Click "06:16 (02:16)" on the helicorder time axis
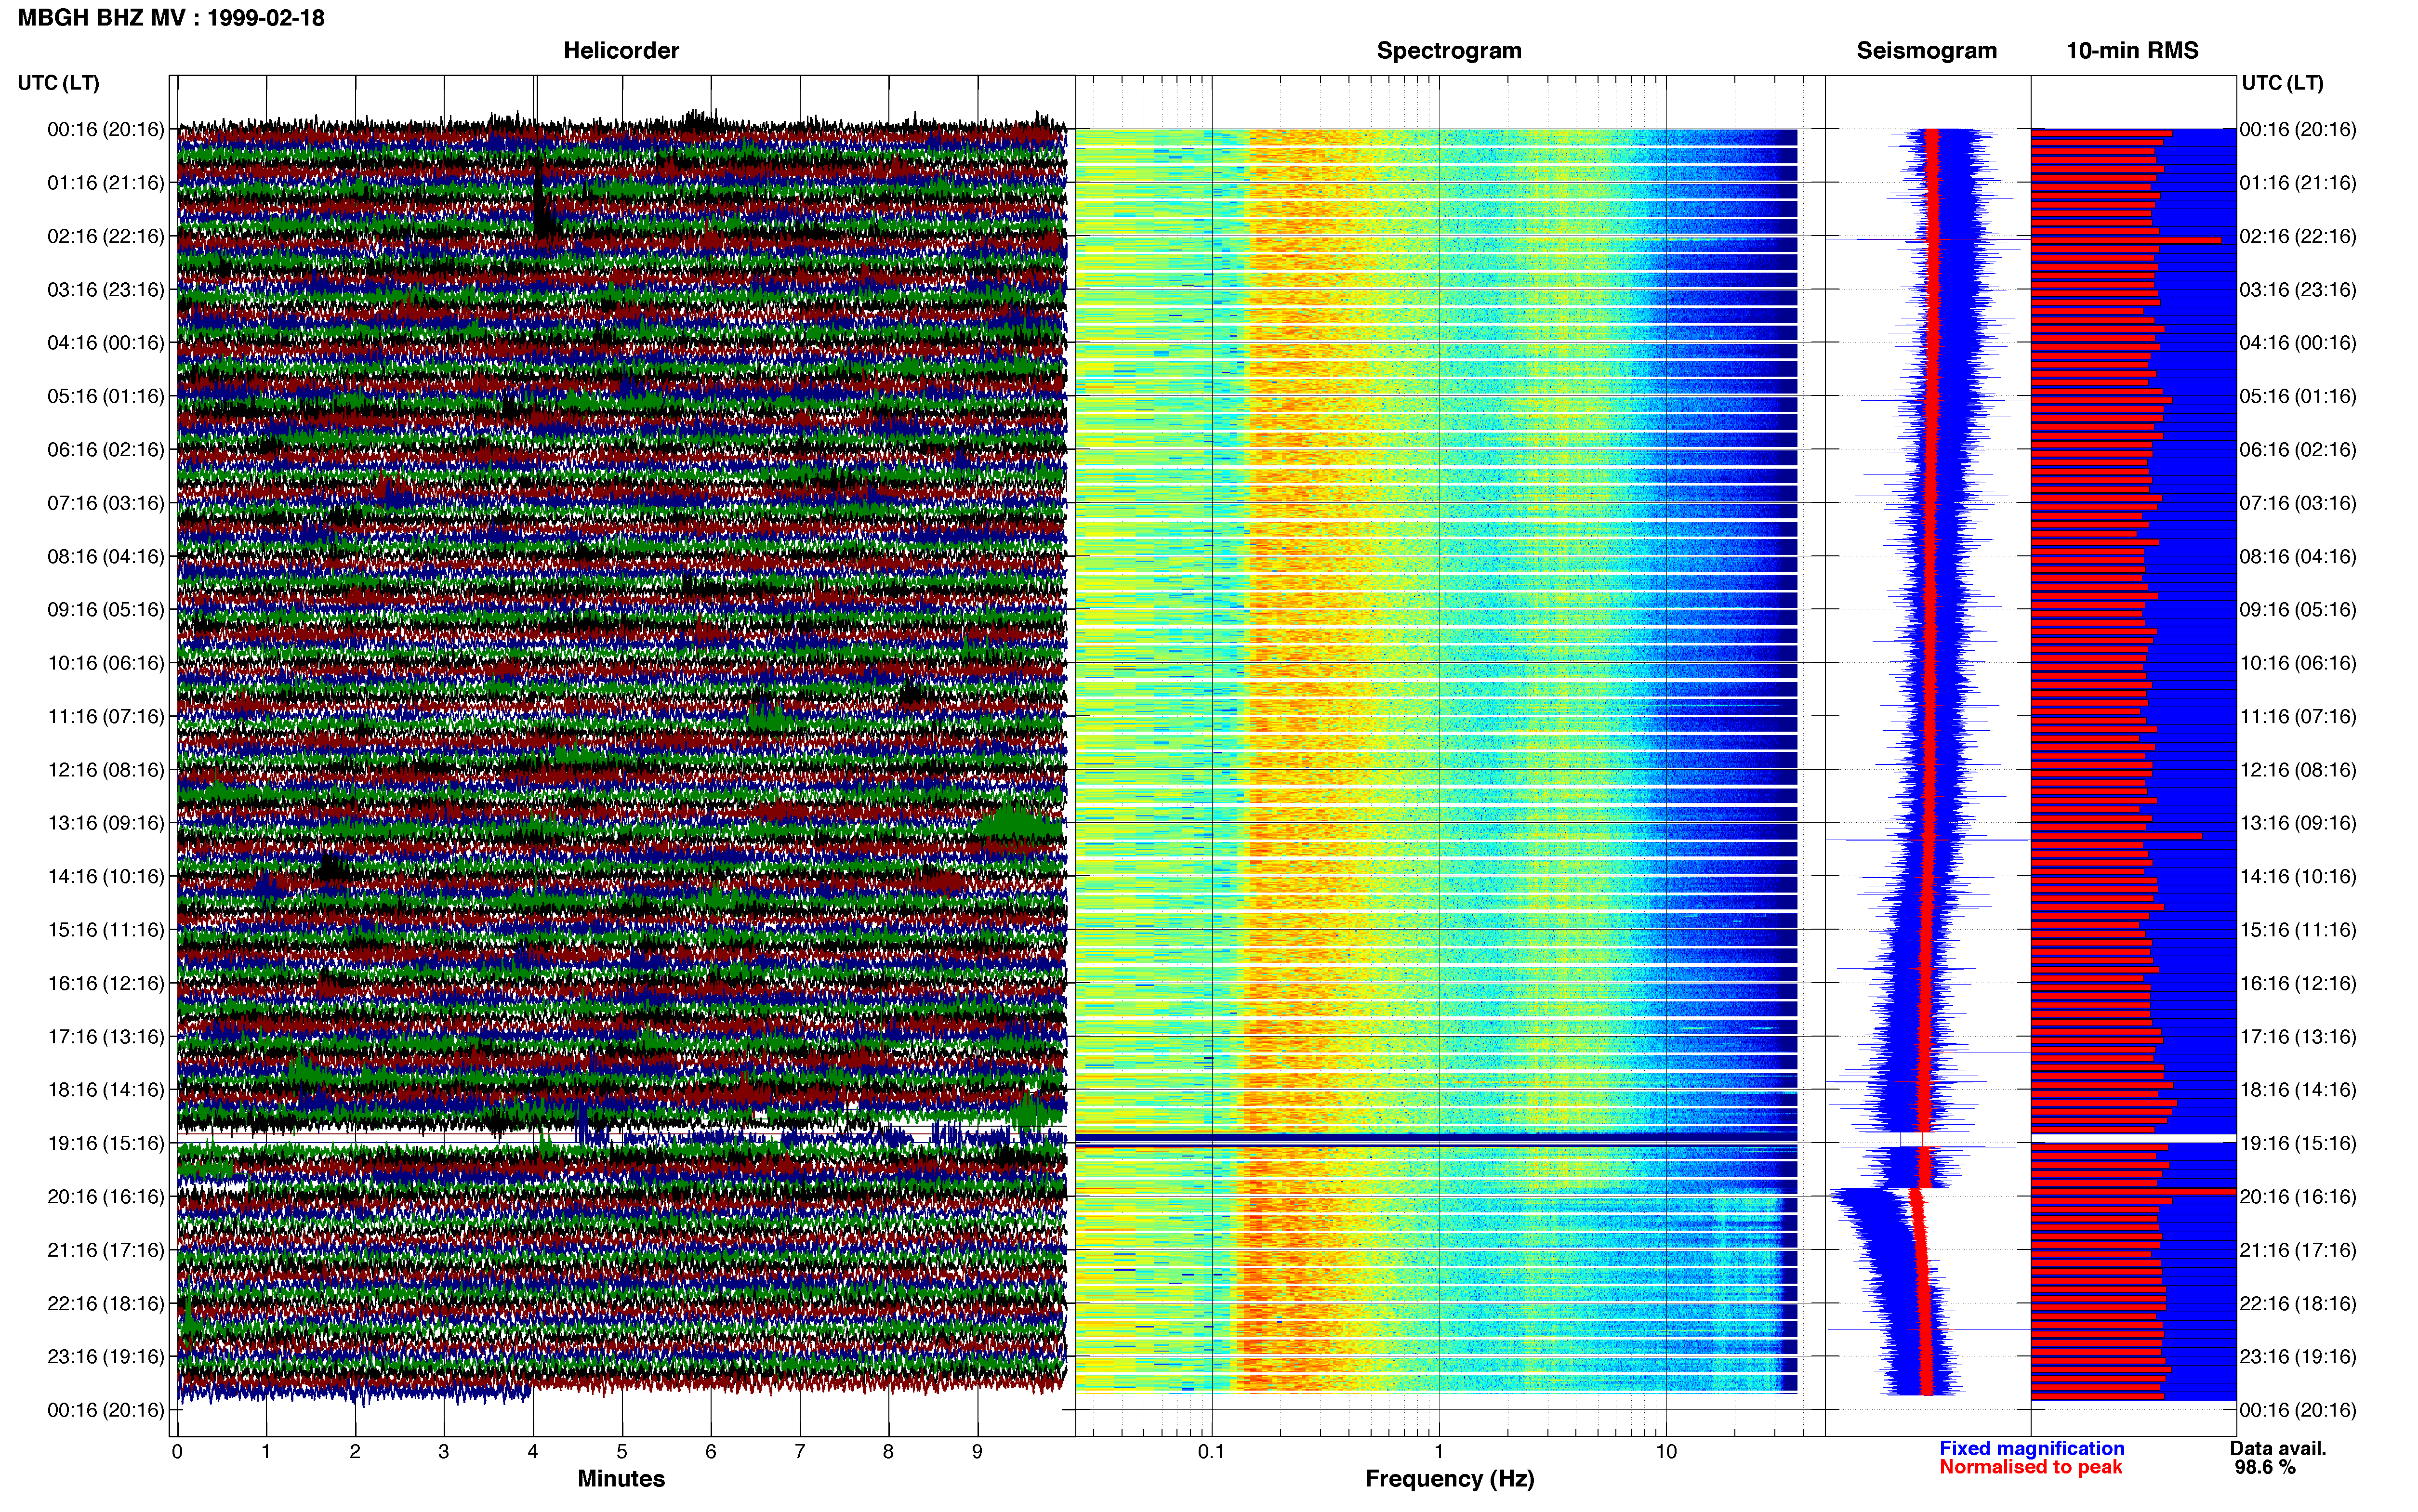Viewport: 2418px width, 1512px height. [105, 449]
